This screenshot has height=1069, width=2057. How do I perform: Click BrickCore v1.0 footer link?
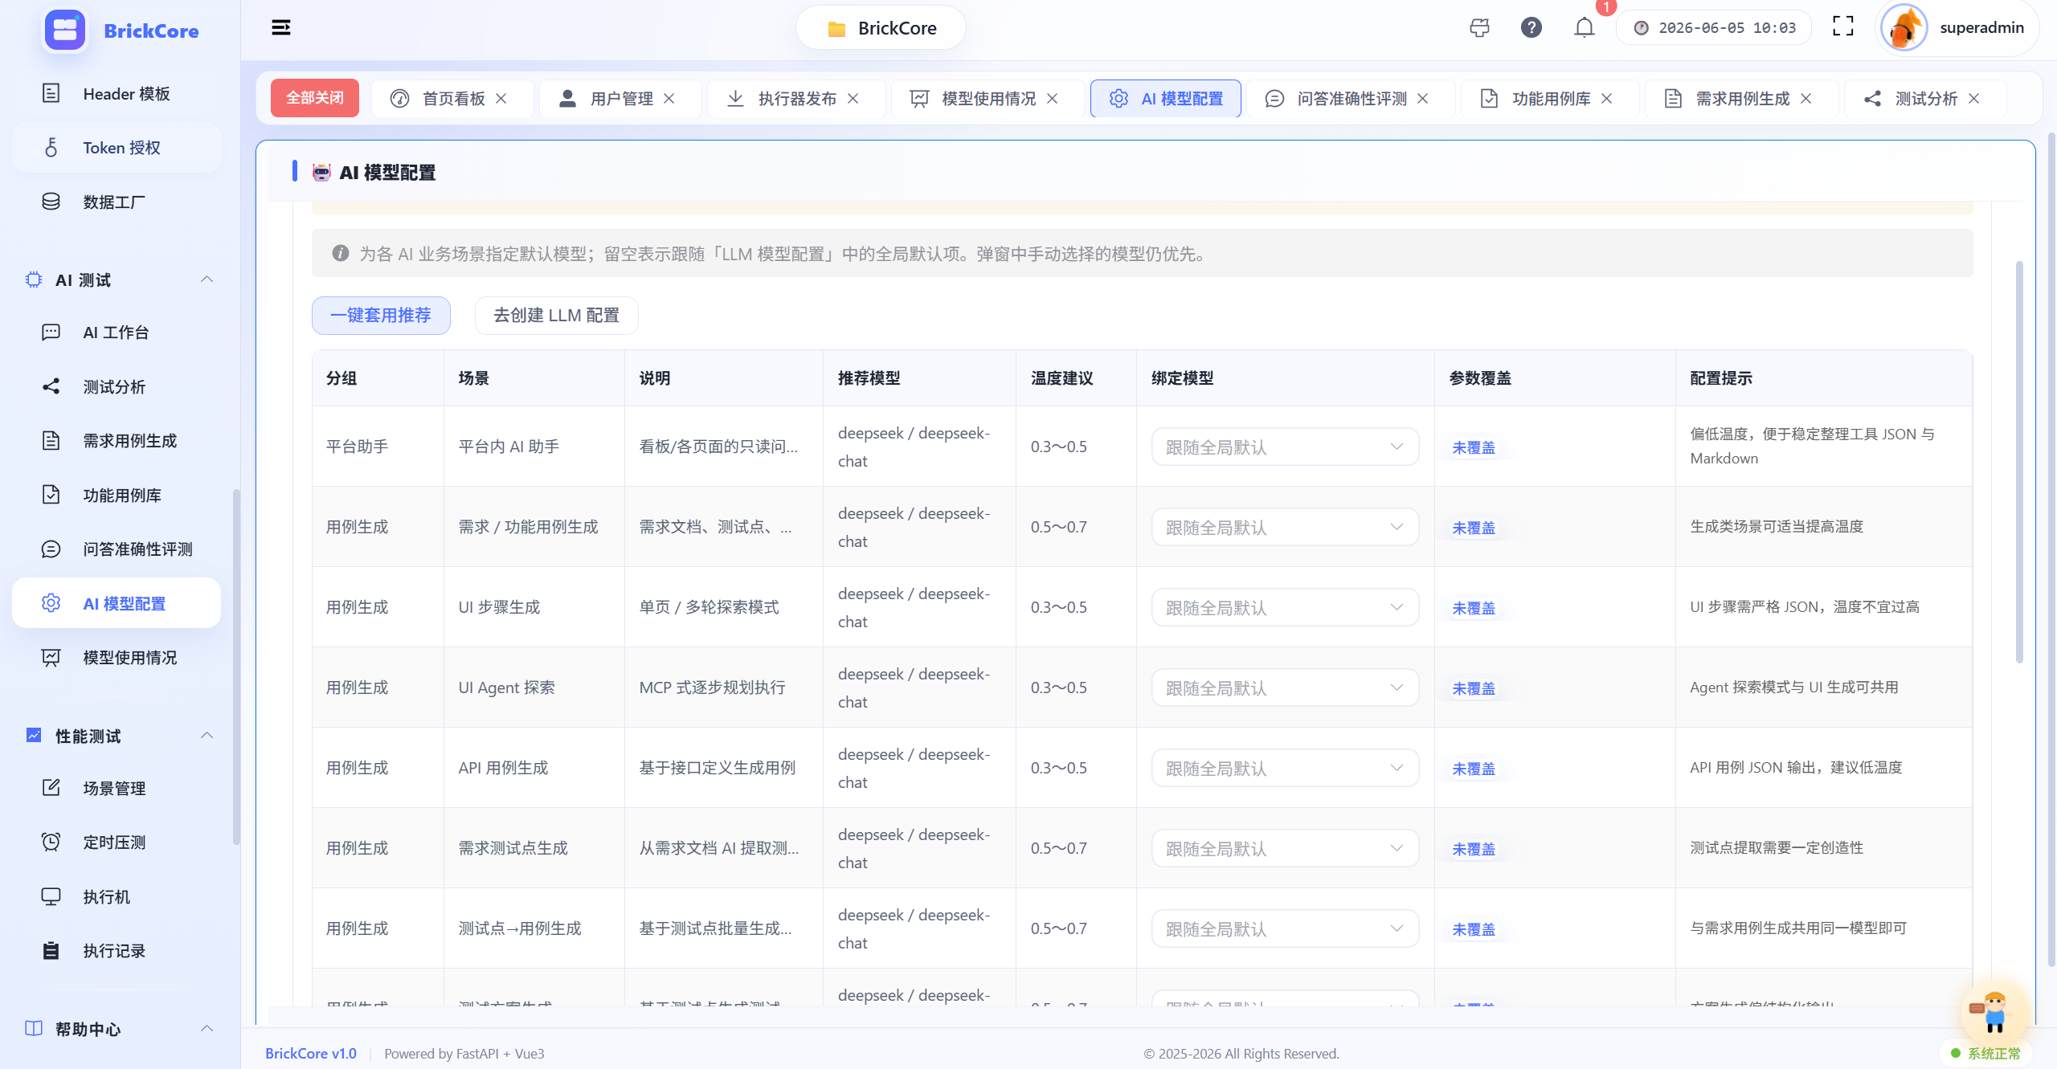(x=311, y=1053)
